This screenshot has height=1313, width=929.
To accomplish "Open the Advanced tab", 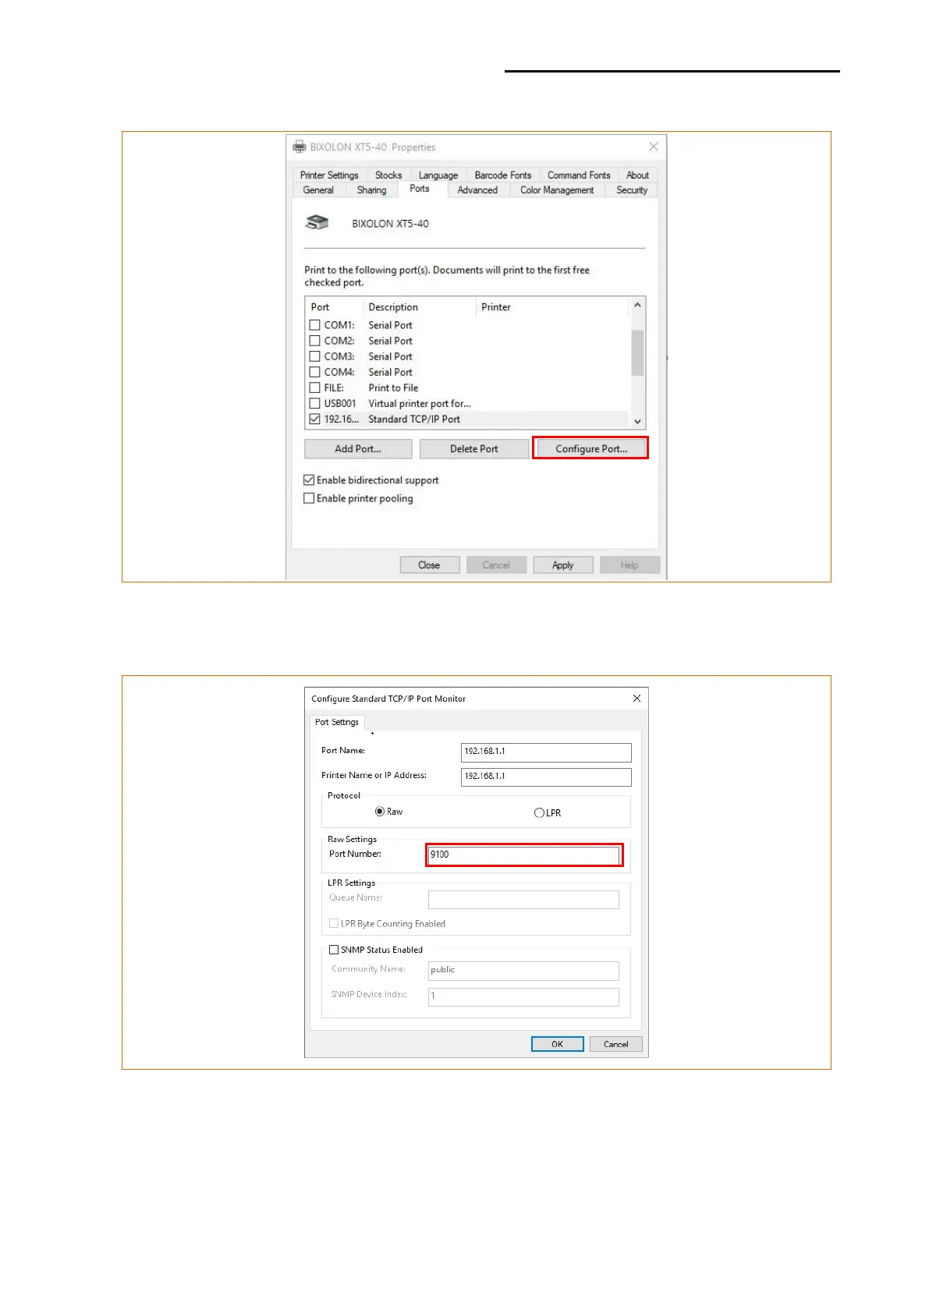I will (x=477, y=190).
